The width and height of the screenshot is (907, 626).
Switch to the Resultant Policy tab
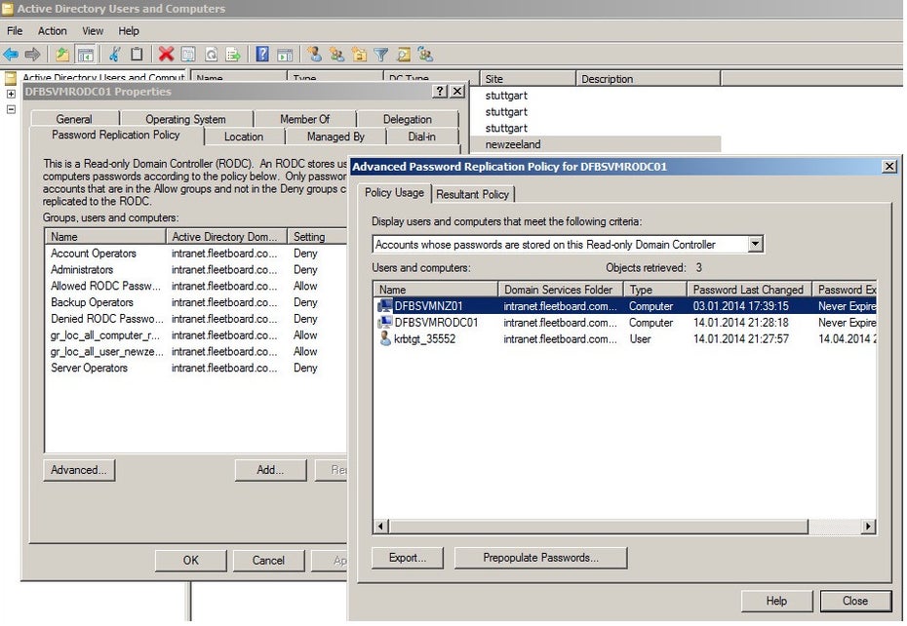[473, 194]
